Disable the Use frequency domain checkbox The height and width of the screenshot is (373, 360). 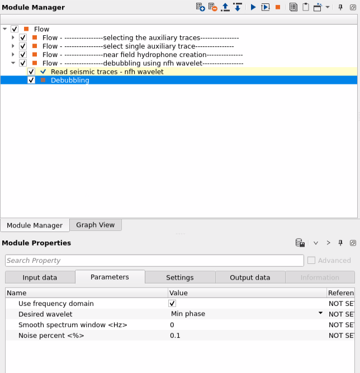(173, 304)
